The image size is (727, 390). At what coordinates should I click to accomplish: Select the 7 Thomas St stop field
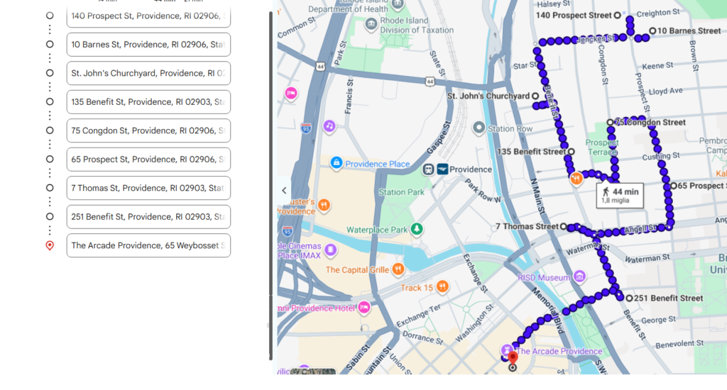pyautogui.click(x=148, y=188)
